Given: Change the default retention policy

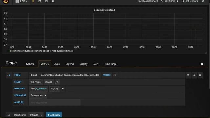Looking at the screenshot, I should pyautogui.click(x=34, y=75).
